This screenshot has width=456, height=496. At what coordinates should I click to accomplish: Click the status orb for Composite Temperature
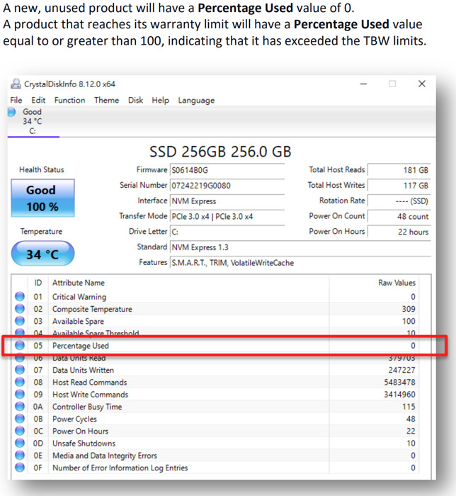tap(20, 309)
